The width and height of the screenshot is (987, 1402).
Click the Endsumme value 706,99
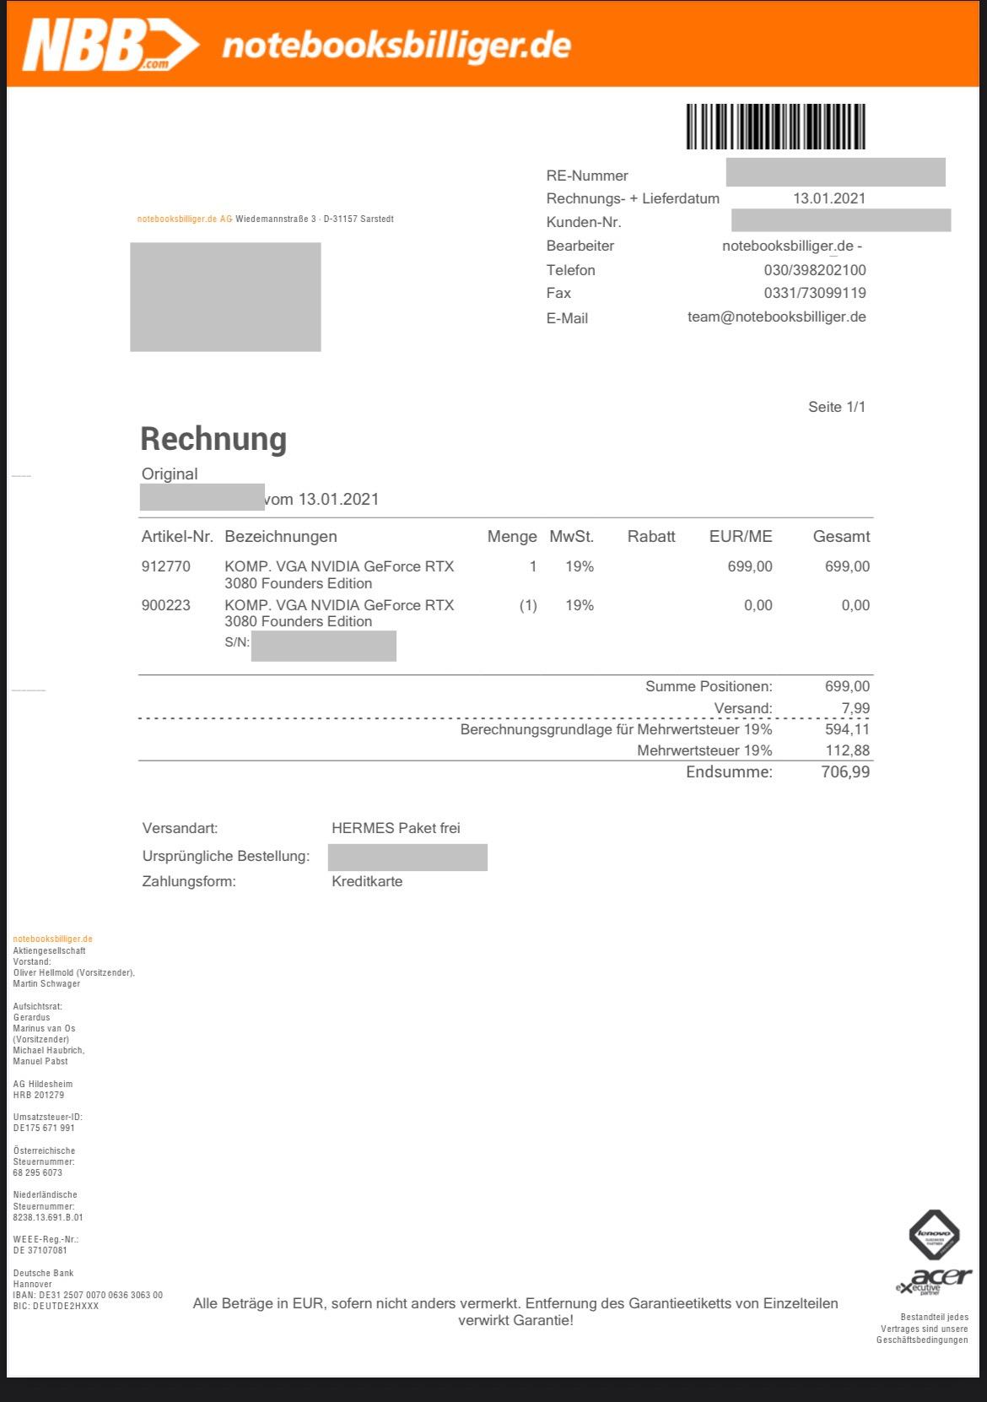(845, 771)
